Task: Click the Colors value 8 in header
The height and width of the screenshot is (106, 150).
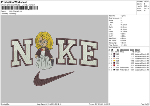Action: click(144, 4)
